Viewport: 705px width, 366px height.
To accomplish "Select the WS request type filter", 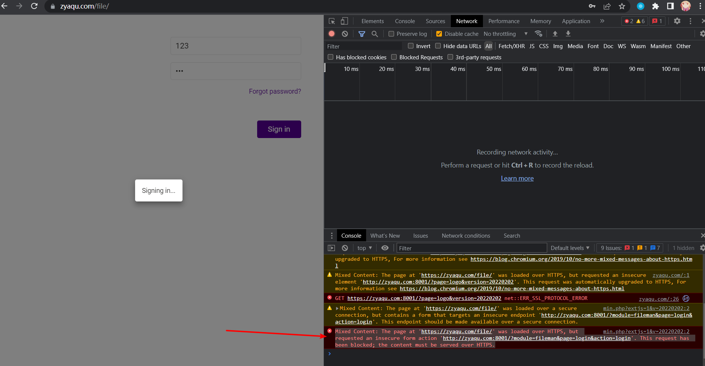I will coord(621,46).
